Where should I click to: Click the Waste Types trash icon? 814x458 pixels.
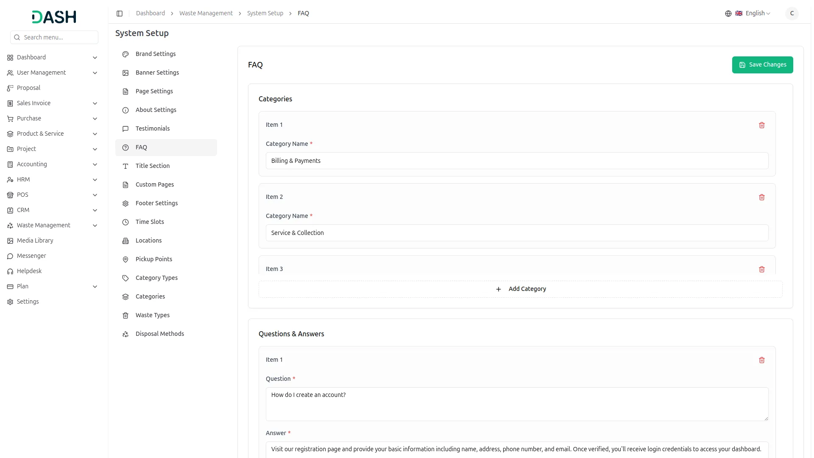pos(125,316)
